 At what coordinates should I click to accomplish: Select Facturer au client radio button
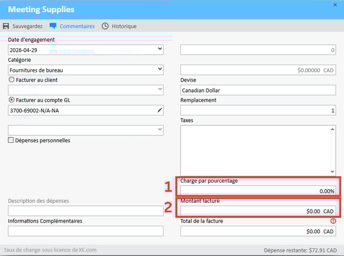11,80
